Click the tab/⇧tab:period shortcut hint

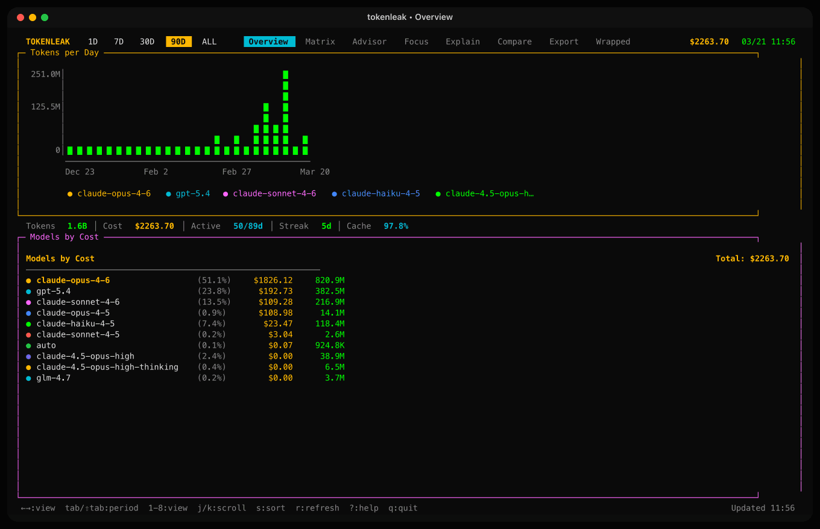click(102, 508)
